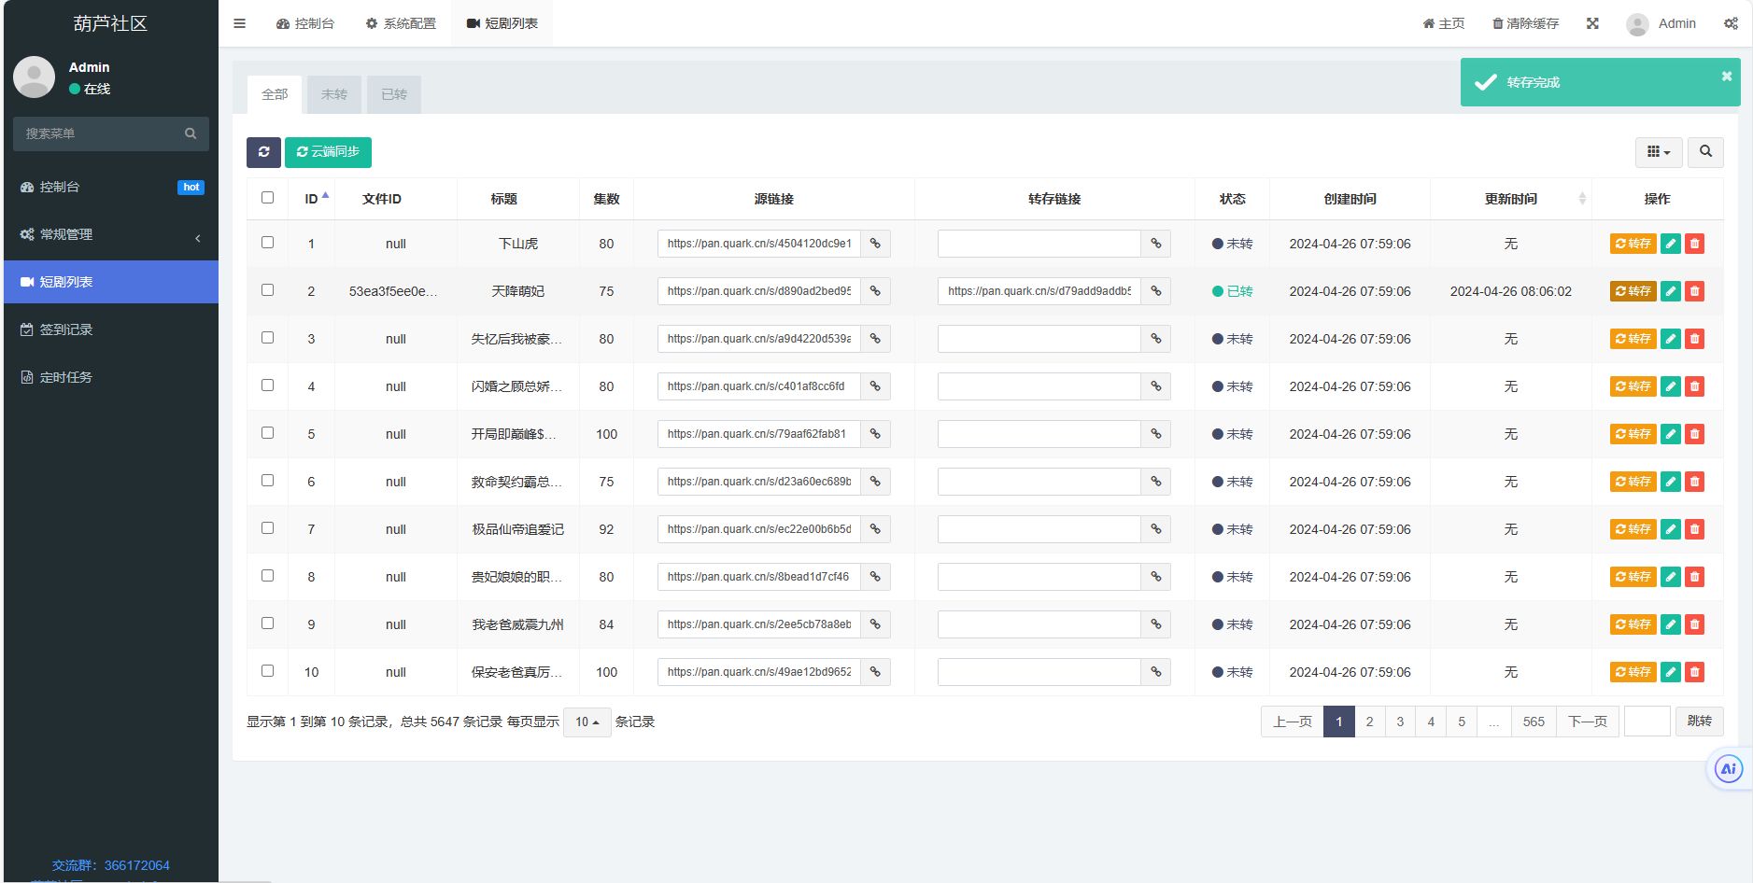Click edit pencil icon for row 2
The height and width of the screenshot is (883, 1753).
pos(1671,291)
